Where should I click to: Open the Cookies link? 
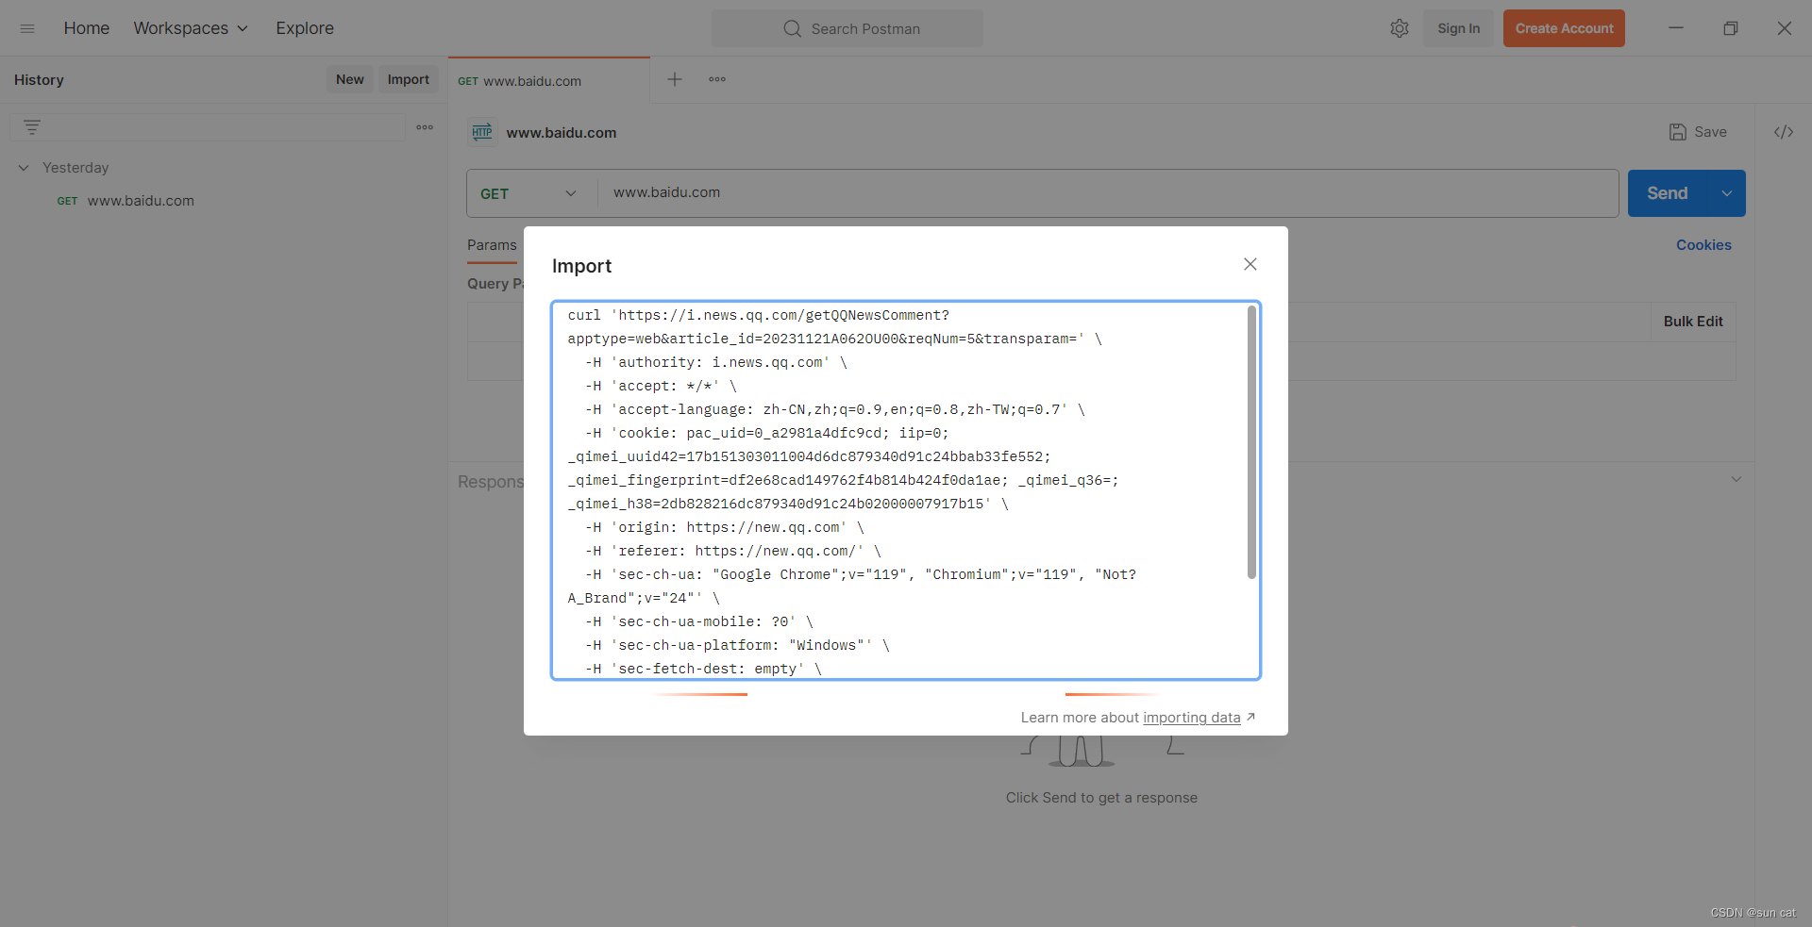click(x=1703, y=245)
